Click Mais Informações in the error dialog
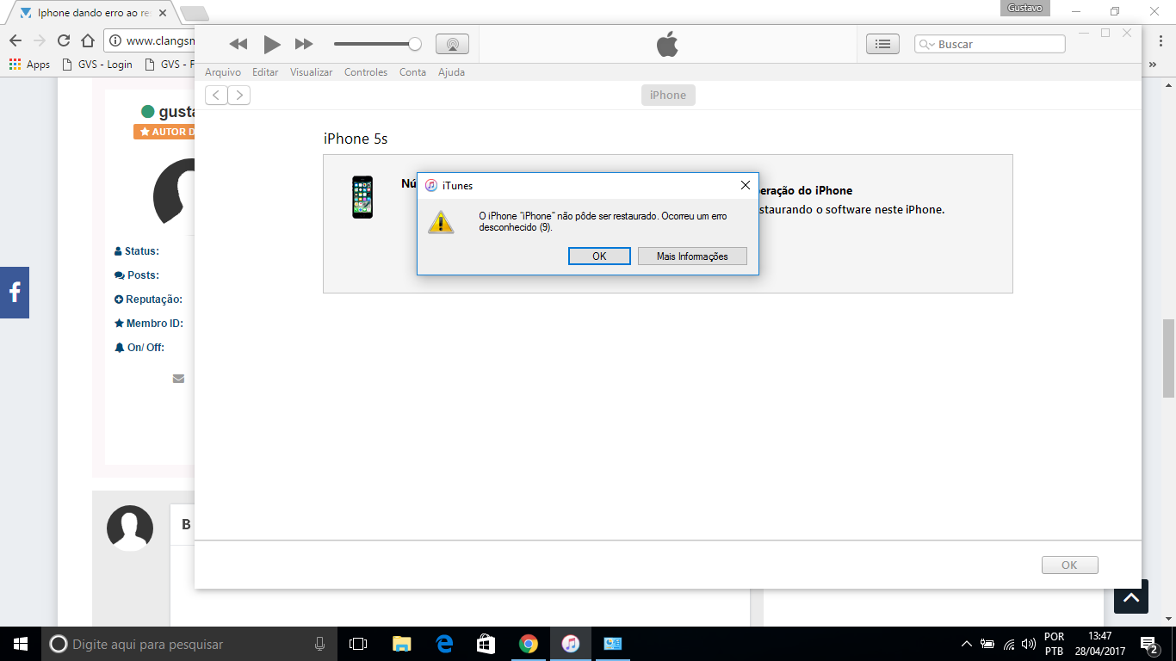This screenshot has height=661, width=1176. pyautogui.click(x=692, y=256)
